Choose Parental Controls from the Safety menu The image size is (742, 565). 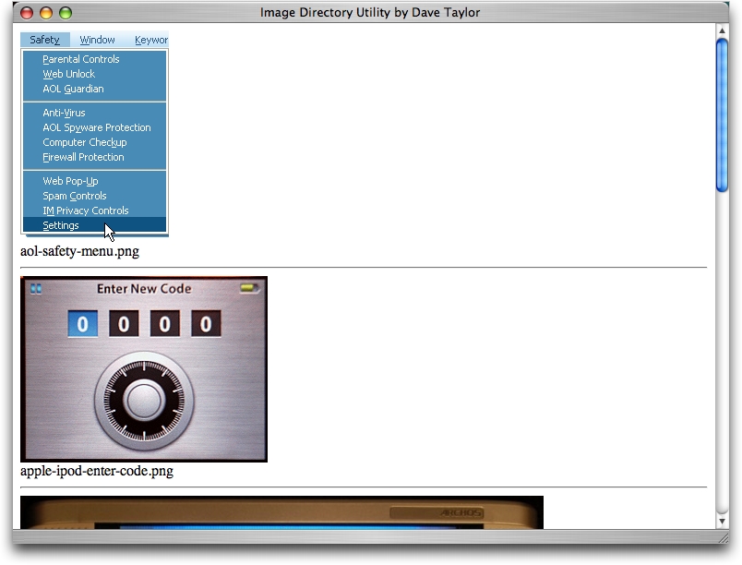[81, 59]
